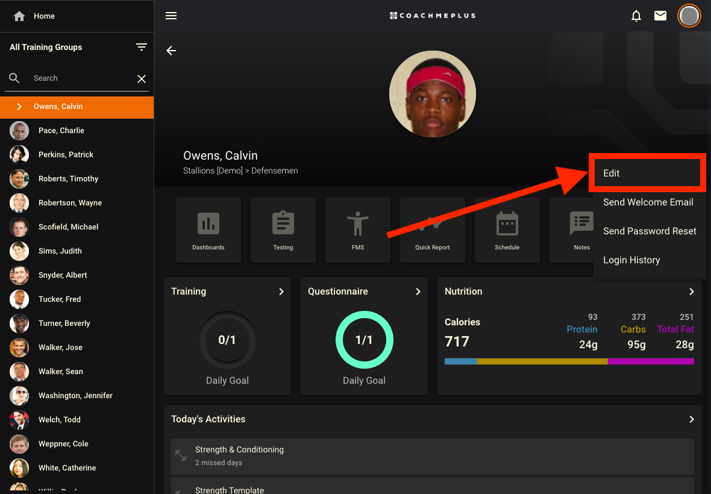This screenshot has height=494, width=711.
Task: Click the hamburger menu icon
Action: click(x=171, y=16)
